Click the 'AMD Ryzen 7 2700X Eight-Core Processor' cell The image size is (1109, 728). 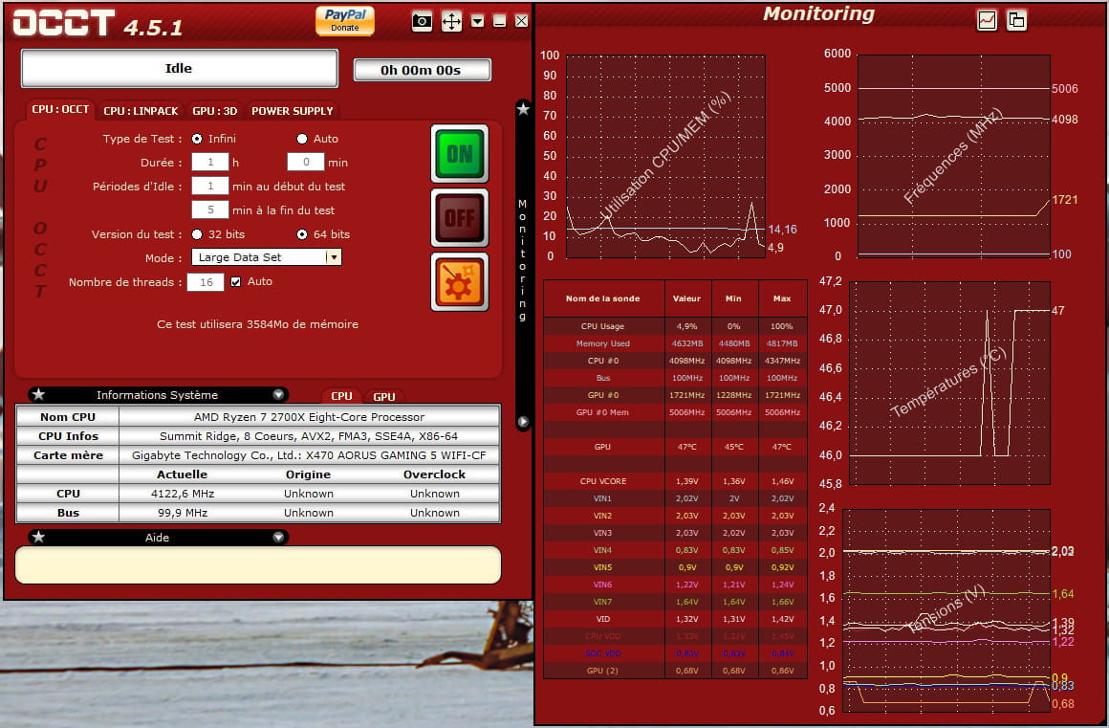310,417
